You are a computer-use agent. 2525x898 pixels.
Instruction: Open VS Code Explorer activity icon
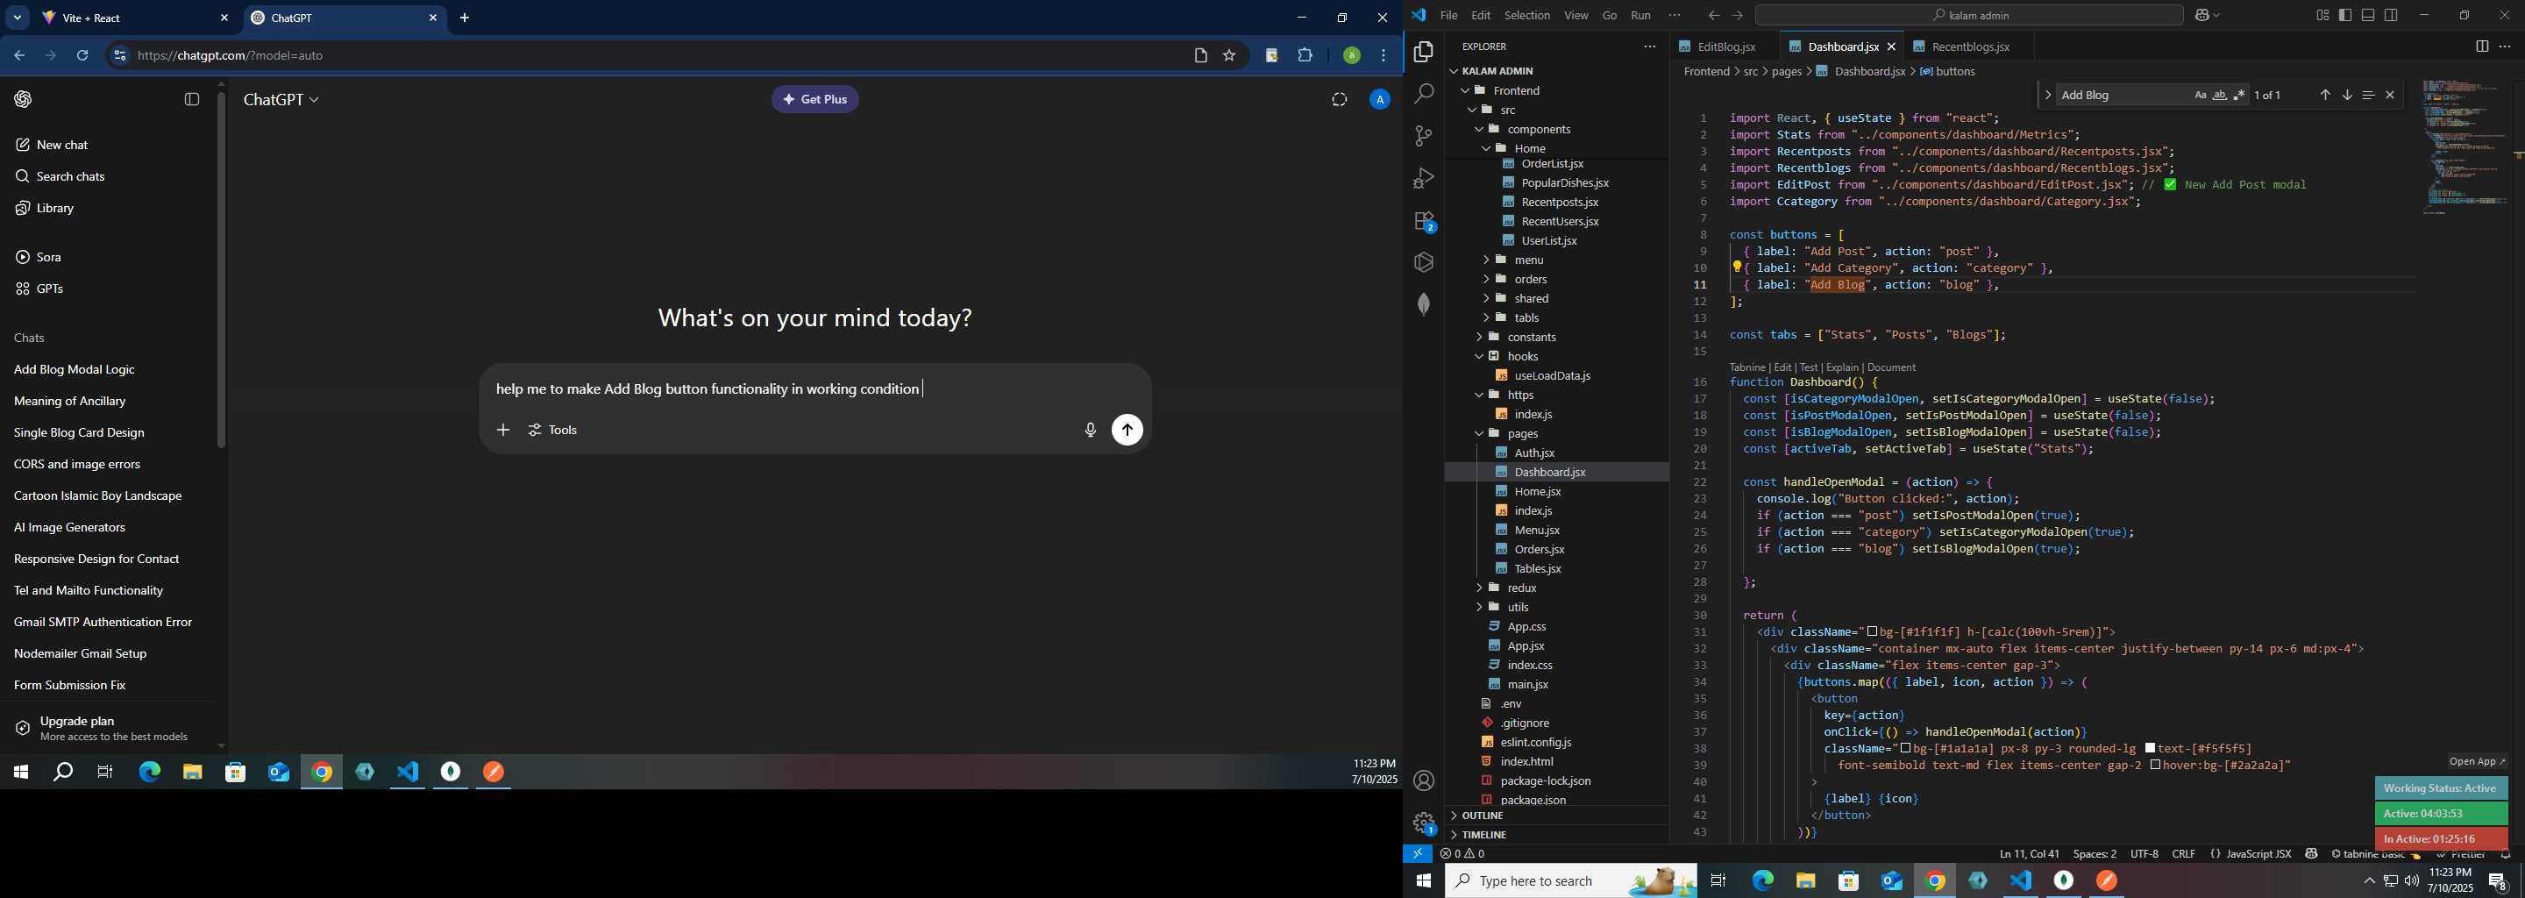(x=1423, y=52)
